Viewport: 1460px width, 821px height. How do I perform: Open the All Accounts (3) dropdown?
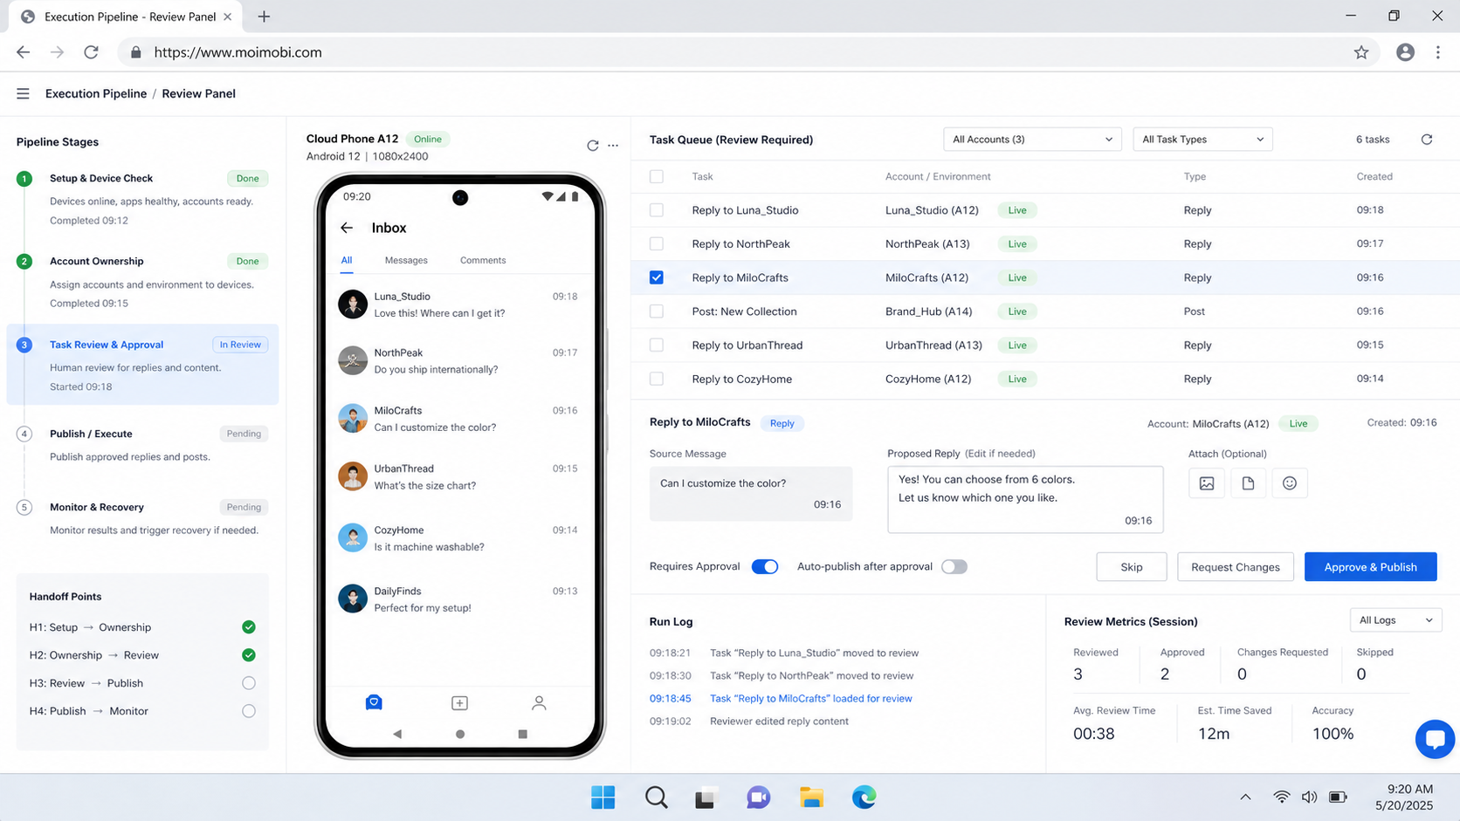pos(1032,140)
